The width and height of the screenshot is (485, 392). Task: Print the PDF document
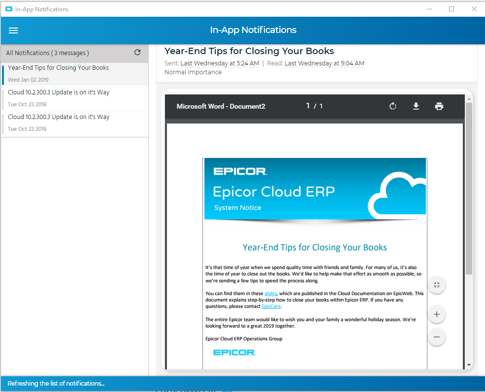coord(439,106)
